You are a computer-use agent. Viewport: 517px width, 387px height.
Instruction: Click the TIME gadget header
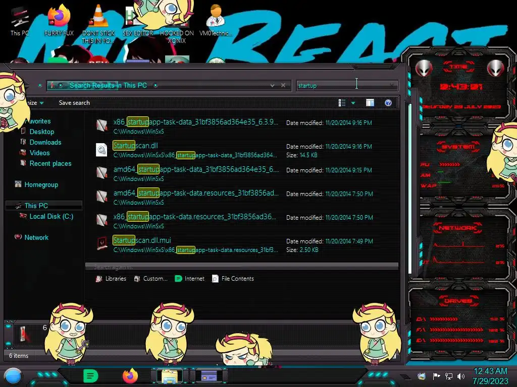click(458, 67)
